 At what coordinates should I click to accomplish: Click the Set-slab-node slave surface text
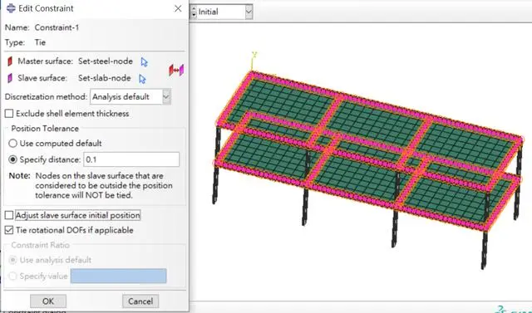point(105,78)
